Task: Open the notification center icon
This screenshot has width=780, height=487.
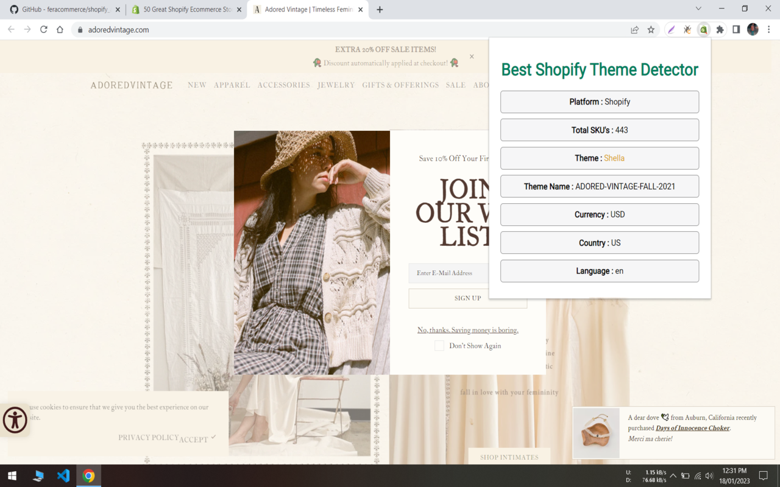Action: coord(763,475)
